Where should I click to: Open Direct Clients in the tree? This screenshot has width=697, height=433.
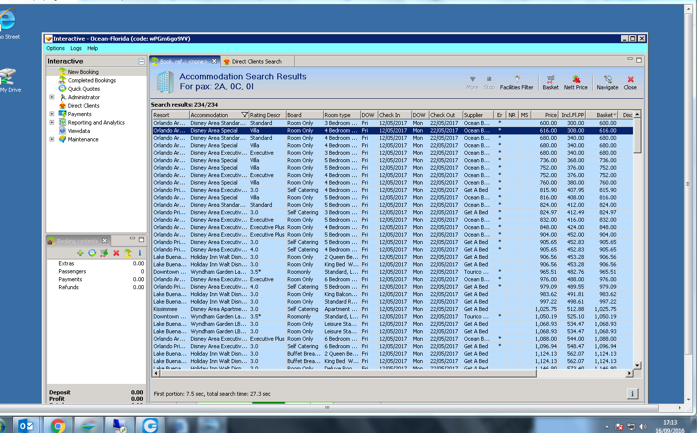tap(84, 106)
